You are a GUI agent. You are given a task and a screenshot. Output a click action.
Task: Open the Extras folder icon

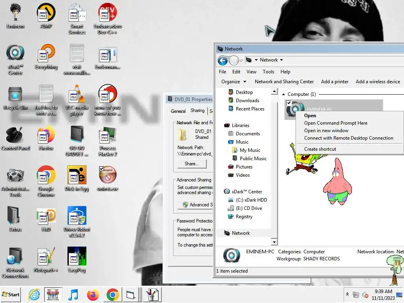pos(15,219)
